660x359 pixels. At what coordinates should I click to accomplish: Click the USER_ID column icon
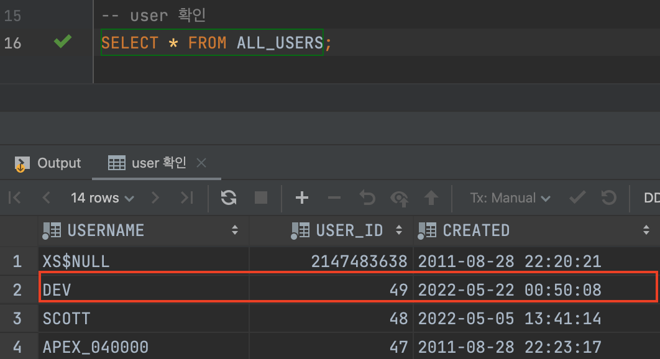click(300, 230)
